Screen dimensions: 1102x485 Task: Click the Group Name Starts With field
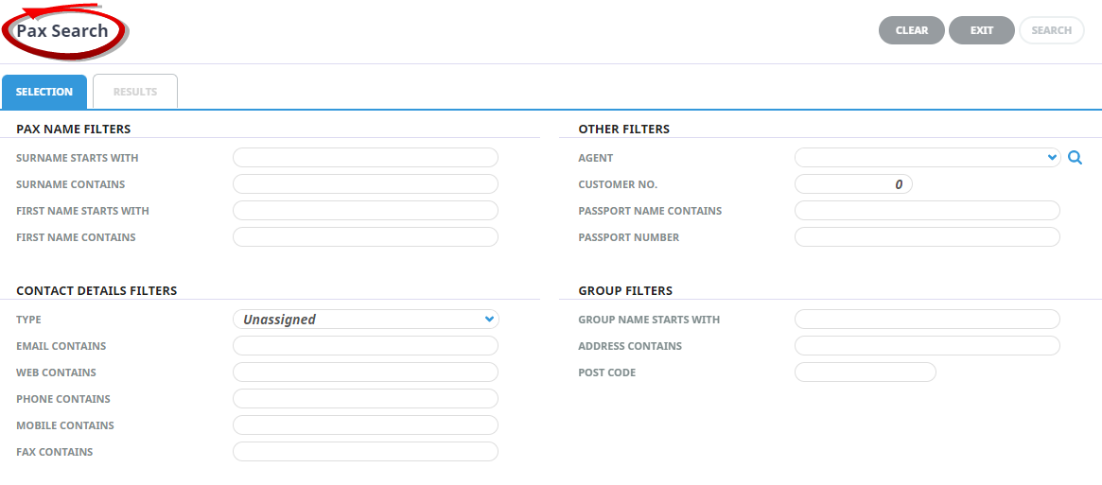pos(927,320)
